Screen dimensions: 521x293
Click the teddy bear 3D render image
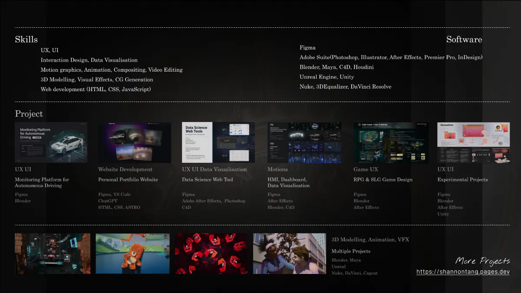[132, 253]
